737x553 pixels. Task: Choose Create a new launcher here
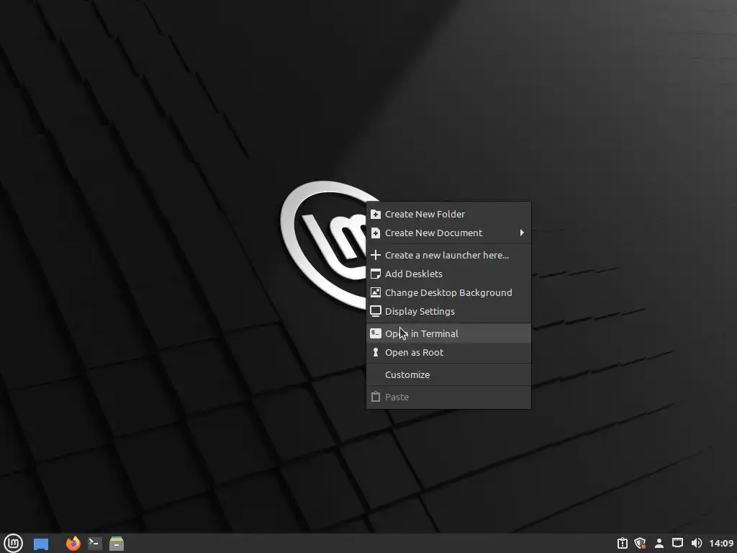(448, 255)
